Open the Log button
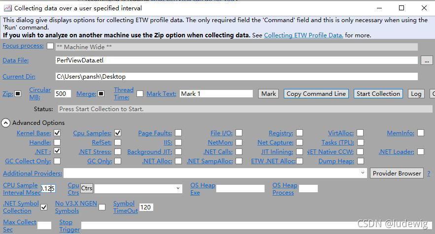Screen dimensions: 435x234 pyautogui.click(x=416, y=93)
